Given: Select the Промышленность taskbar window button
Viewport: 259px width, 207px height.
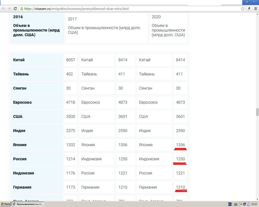Looking at the screenshot, I should (28, 204).
